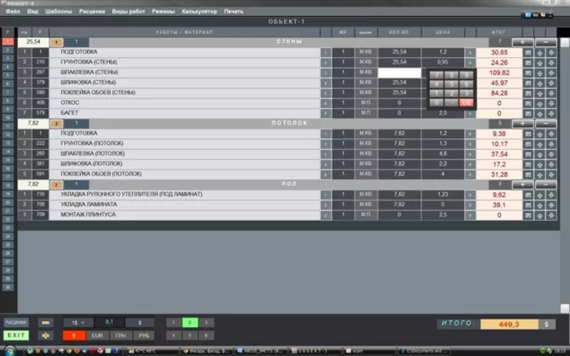Click the green EXIT button
Screen dimensions: 570x356
coord(16,335)
